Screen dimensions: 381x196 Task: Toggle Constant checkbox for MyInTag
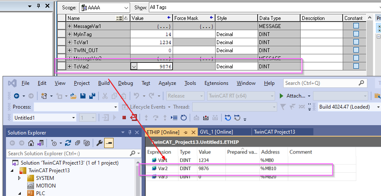click(356, 34)
